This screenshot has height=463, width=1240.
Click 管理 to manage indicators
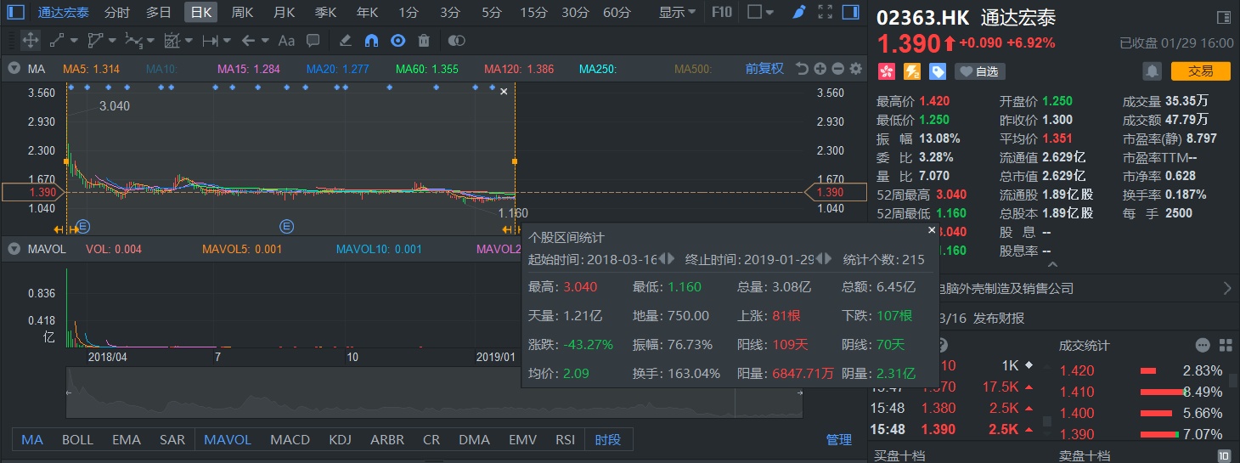tap(838, 439)
